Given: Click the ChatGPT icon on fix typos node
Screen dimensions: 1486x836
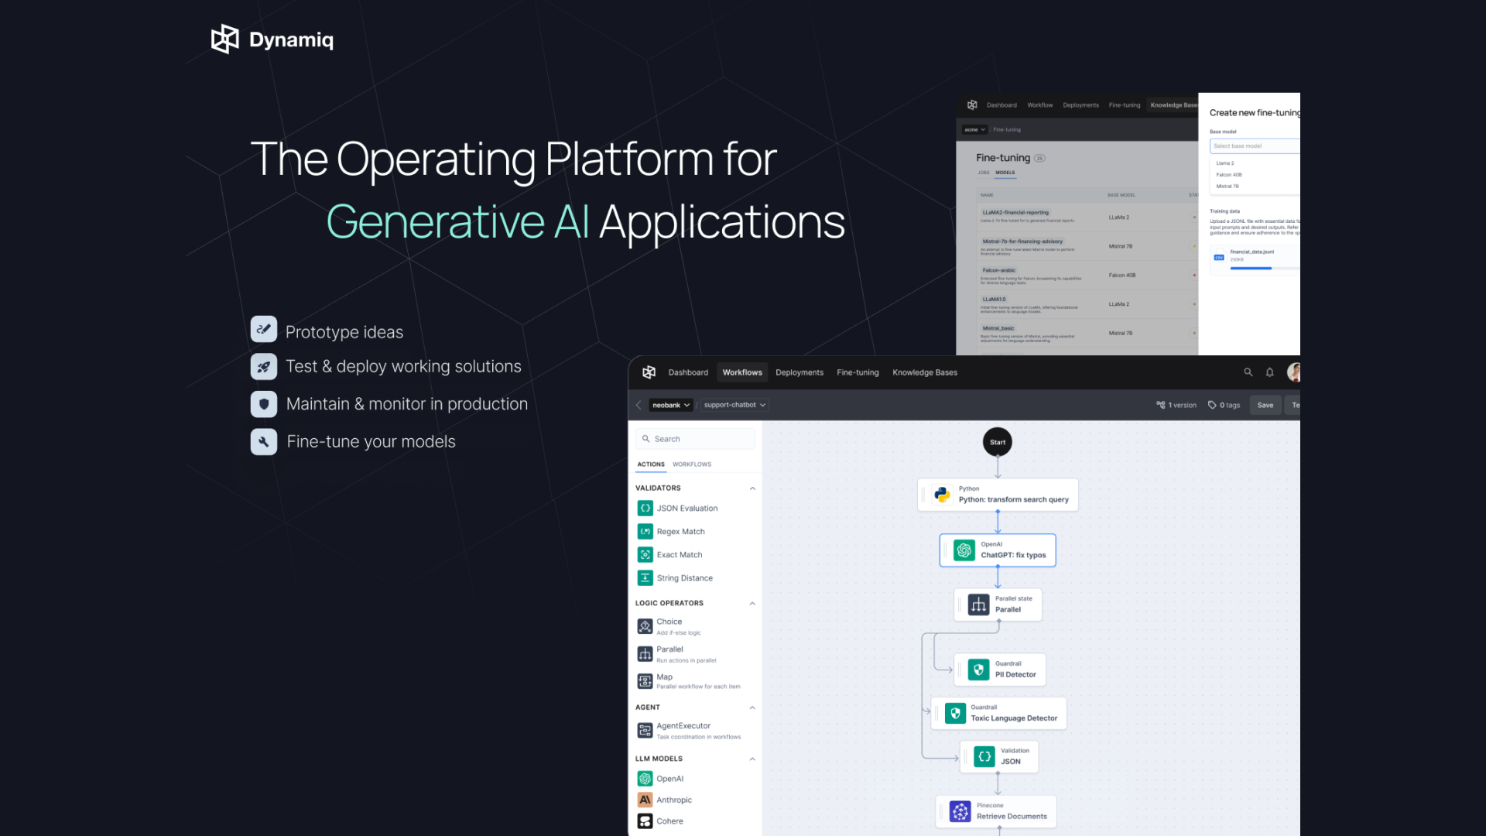Looking at the screenshot, I should pyautogui.click(x=964, y=550).
